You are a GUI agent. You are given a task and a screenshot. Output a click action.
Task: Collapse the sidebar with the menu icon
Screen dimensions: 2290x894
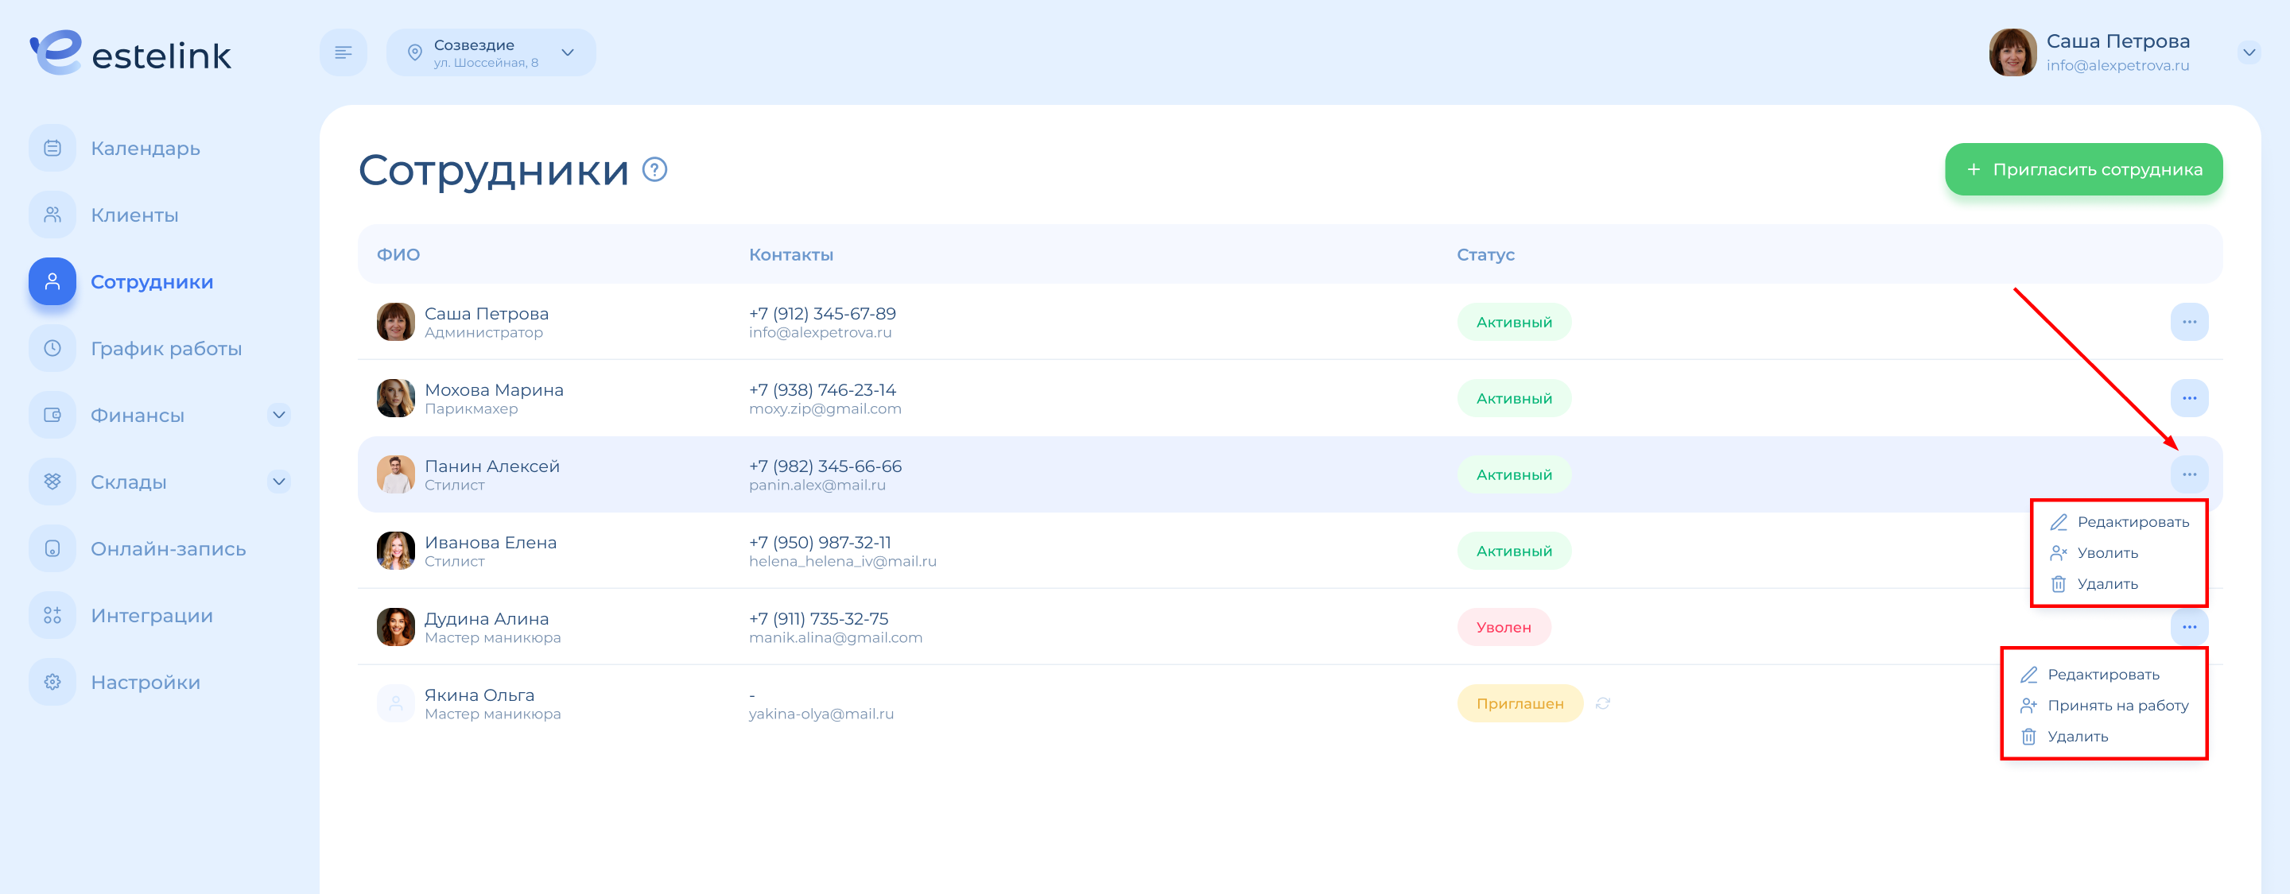[343, 52]
